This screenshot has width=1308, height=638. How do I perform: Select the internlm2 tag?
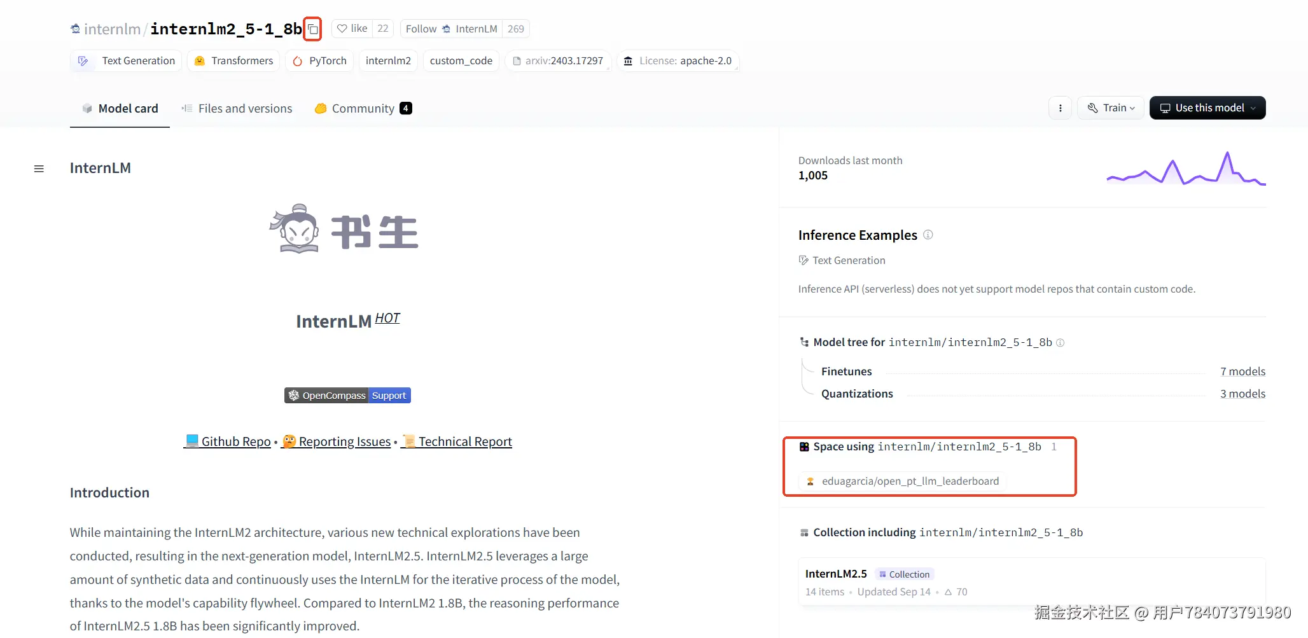coord(388,61)
